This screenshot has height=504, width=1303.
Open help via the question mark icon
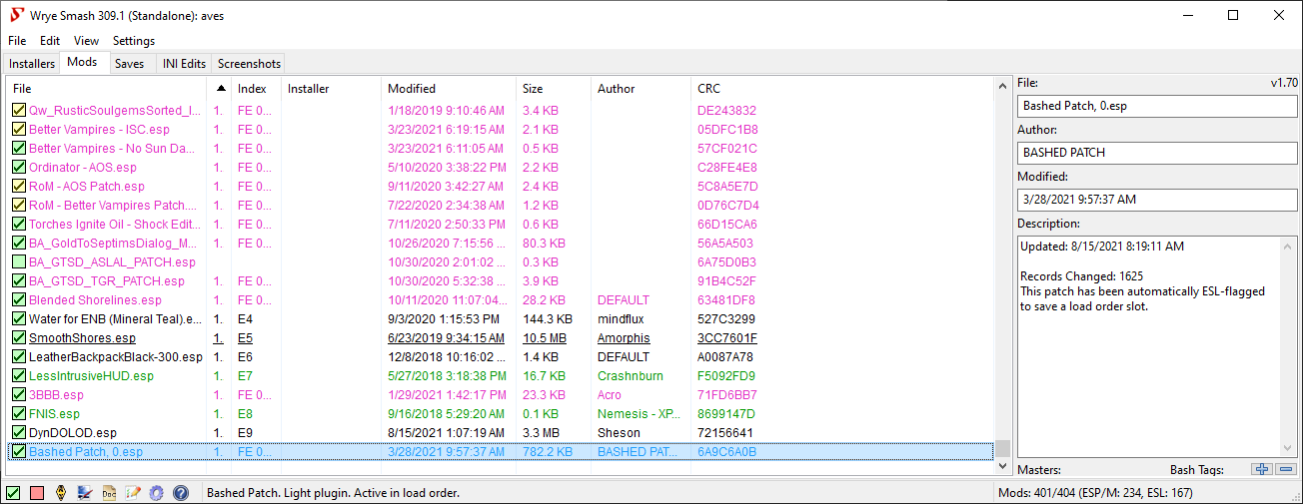181,493
